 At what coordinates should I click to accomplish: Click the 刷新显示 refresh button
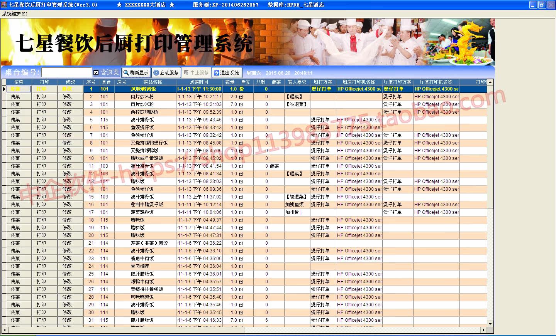tap(136, 72)
